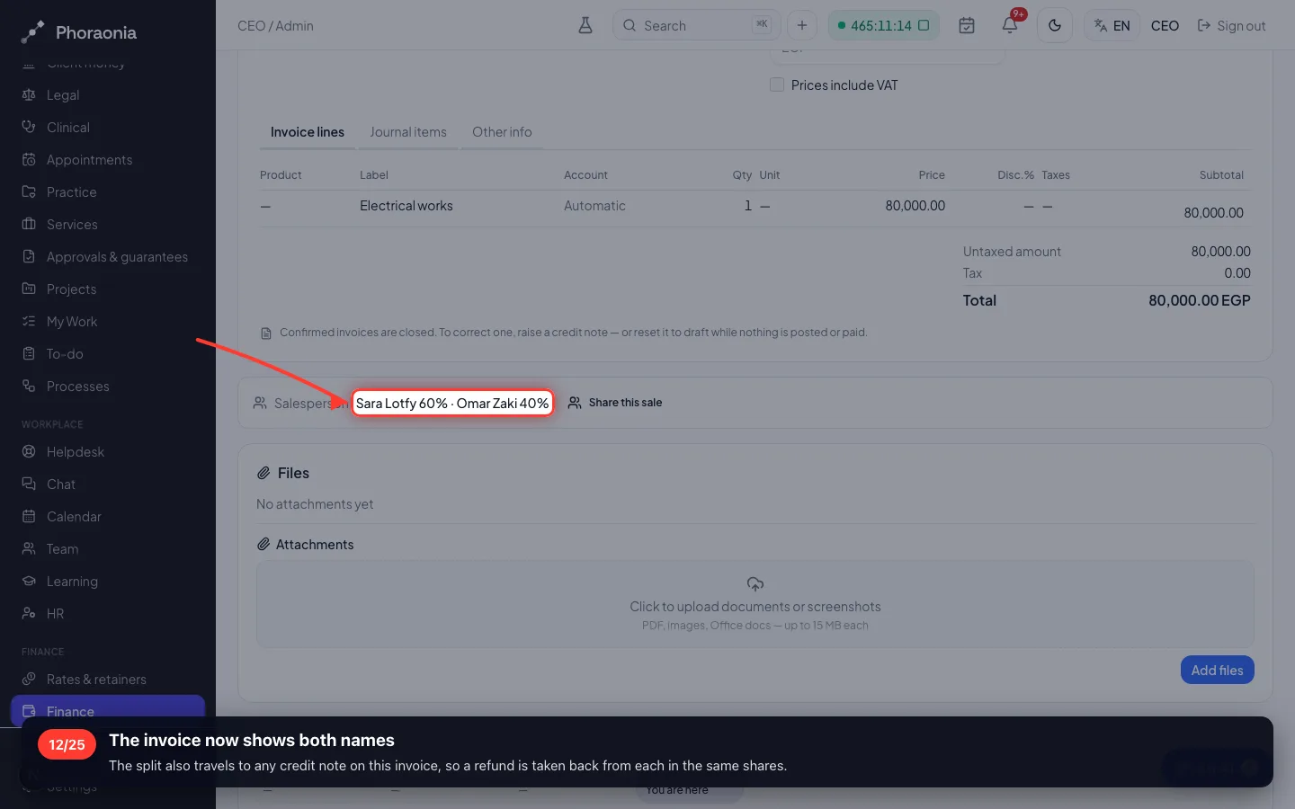Click the Tax 0.00 value
The width and height of the screenshot is (1295, 809).
coord(1237,273)
